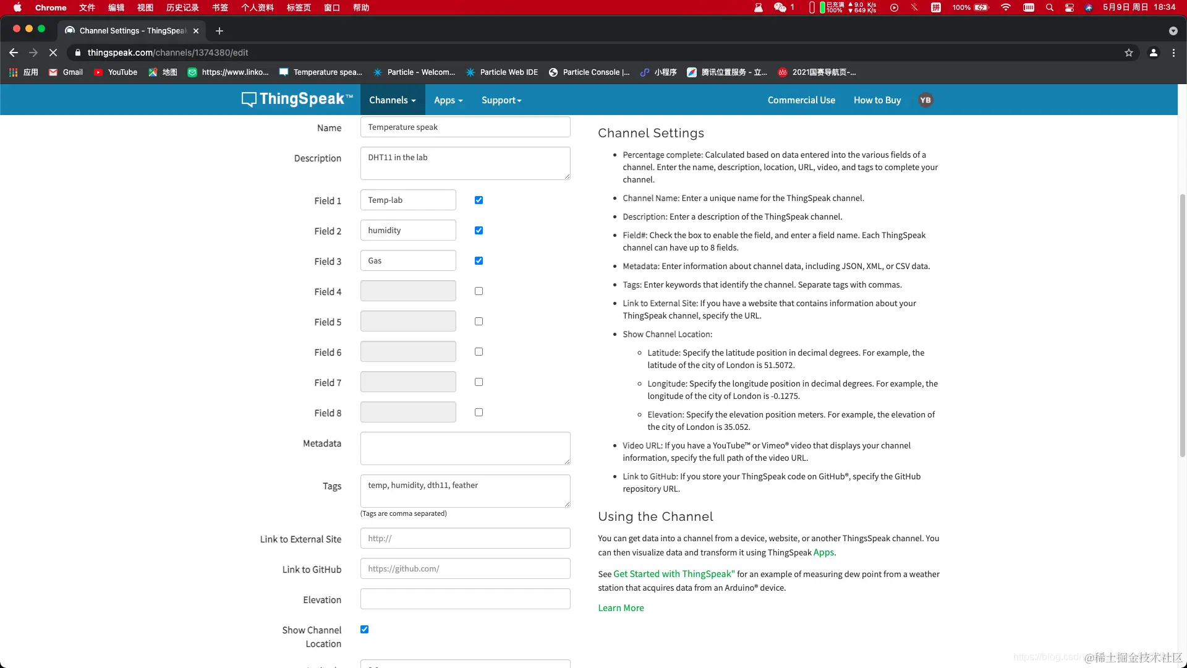Go back with the browser back arrow

[14, 53]
